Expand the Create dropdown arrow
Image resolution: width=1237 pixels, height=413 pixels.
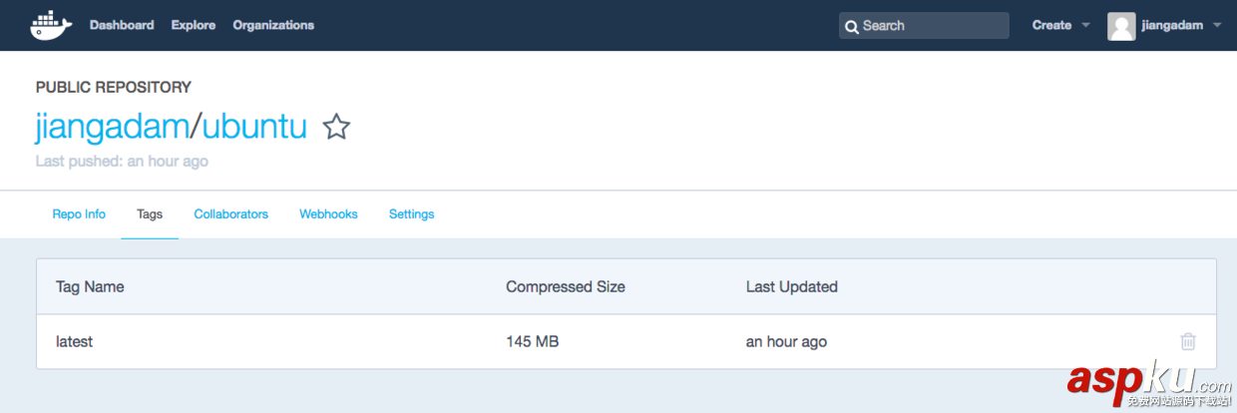pyautogui.click(x=1086, y=26)
